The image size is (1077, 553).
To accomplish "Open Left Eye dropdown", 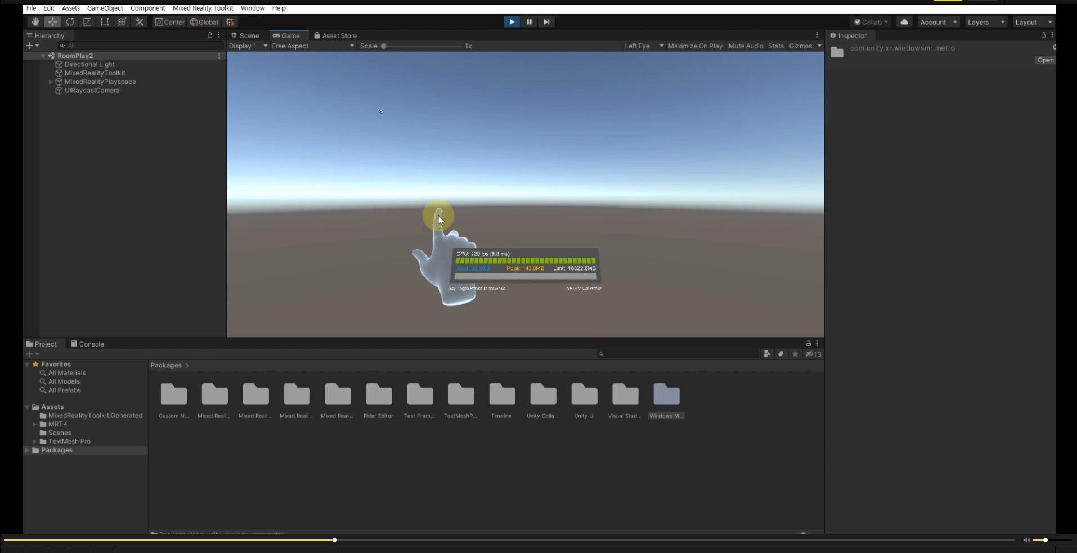I will coord(644,46).
